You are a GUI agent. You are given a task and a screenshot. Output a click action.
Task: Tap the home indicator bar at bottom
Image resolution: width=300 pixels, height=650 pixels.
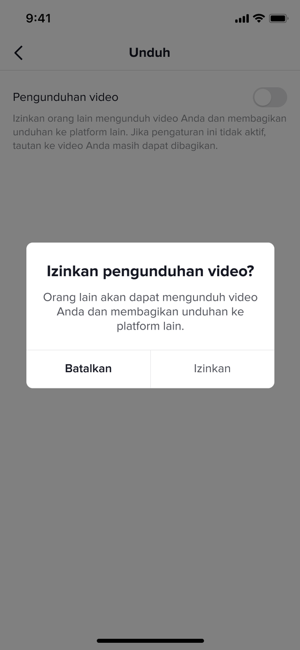(x=150, y=641)
